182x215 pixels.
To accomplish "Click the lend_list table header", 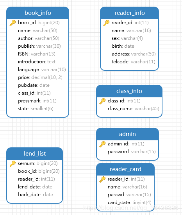I will pos(35,154).
